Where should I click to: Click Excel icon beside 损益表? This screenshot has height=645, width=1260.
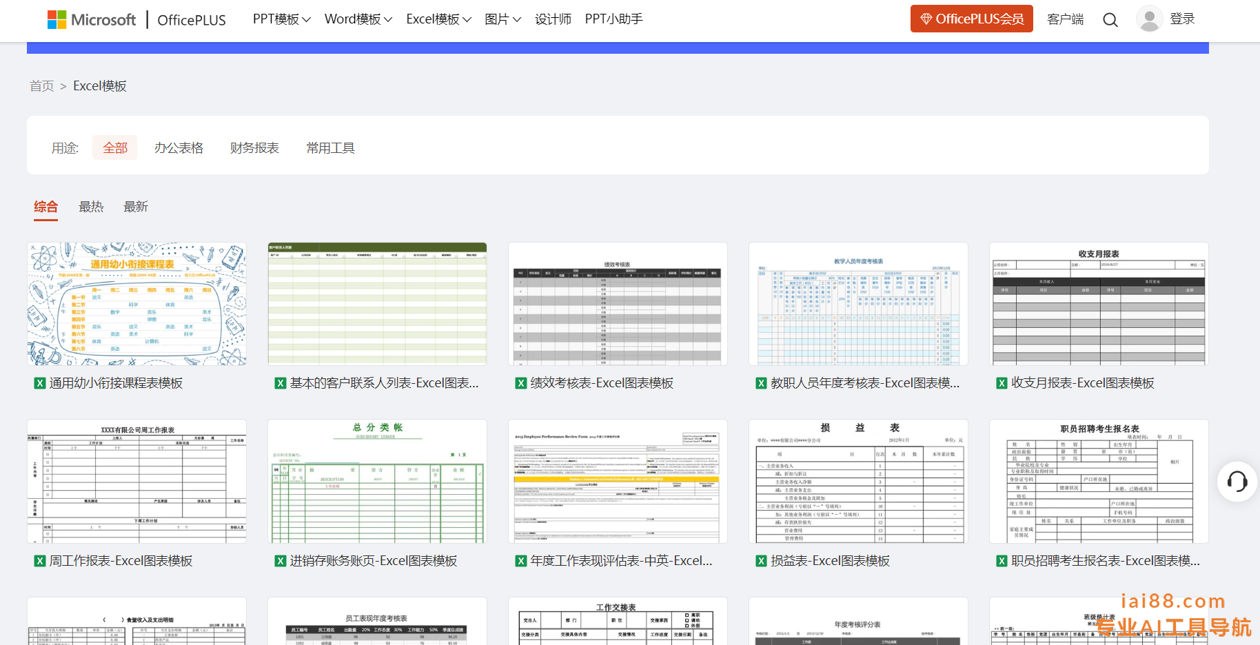(x=762, y=561)
